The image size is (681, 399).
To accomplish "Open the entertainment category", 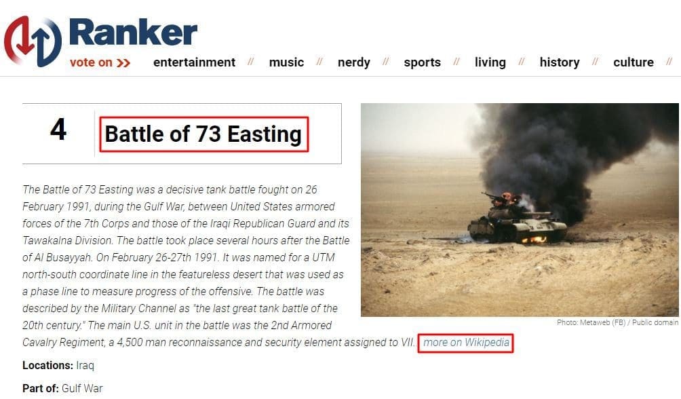I will [x=194, y=62].
